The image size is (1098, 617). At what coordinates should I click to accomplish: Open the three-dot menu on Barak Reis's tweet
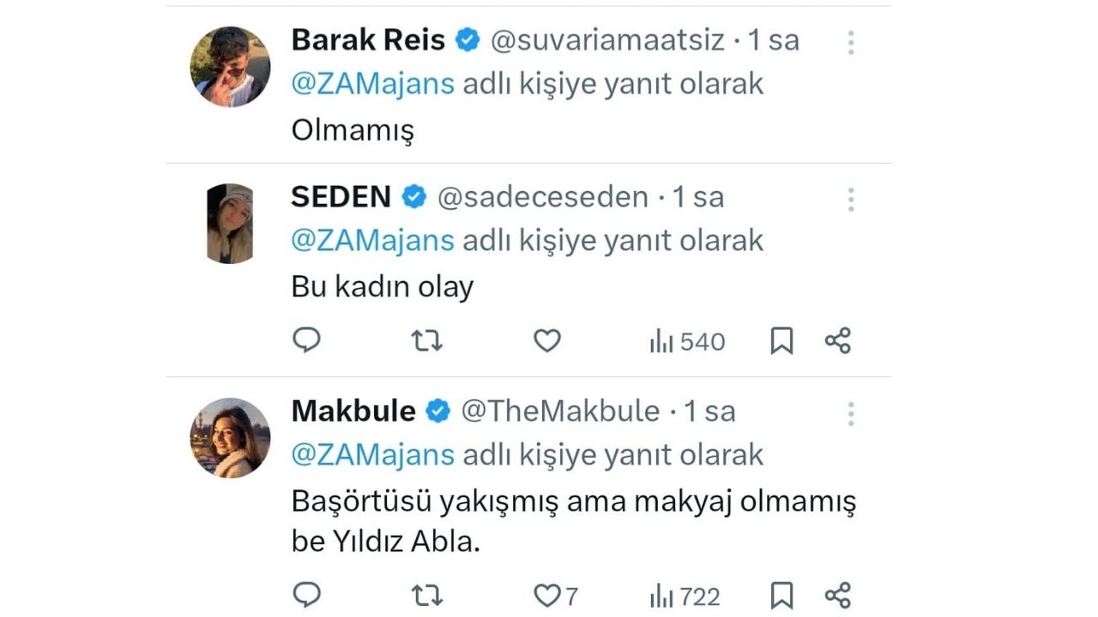pyautogui.click(x=850, y=42)
